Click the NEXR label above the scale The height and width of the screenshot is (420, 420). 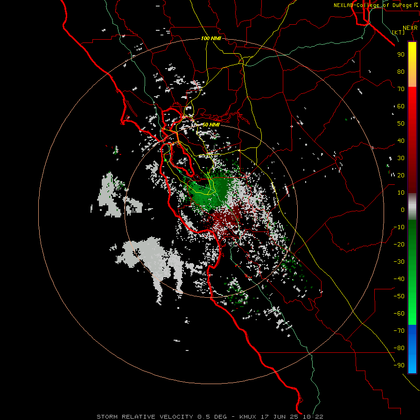(x=410, y=28)
